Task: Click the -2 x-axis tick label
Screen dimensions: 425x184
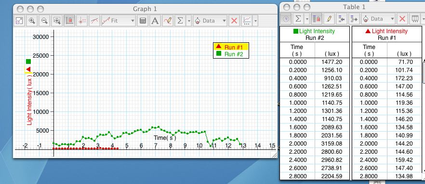Action: (25, 146)
